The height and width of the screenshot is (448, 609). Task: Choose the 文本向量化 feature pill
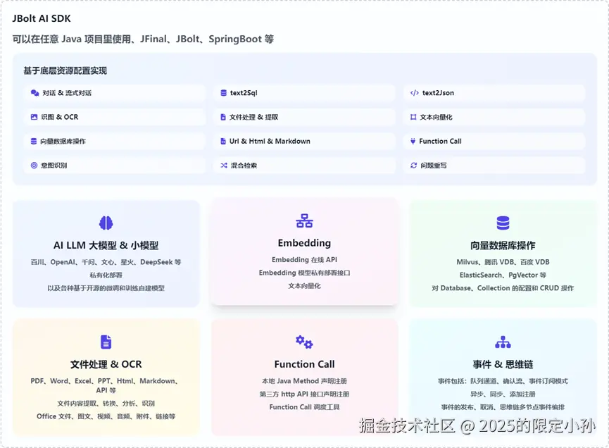pos(494,117)
